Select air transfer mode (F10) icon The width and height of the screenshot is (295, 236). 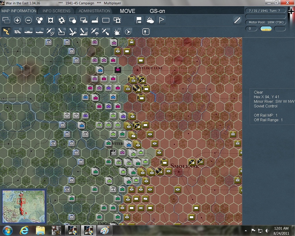coord(106,32)
